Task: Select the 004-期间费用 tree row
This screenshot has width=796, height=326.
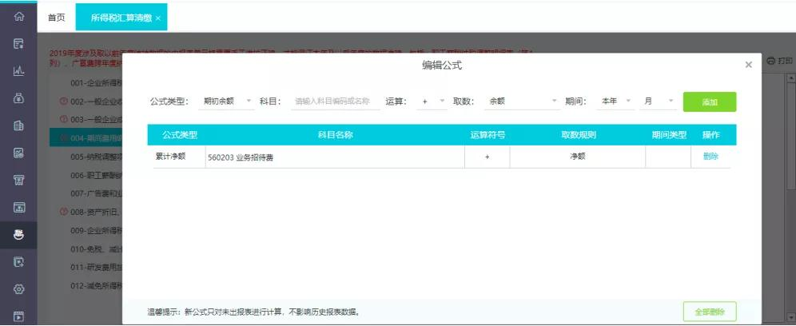Action: (86, 137)
